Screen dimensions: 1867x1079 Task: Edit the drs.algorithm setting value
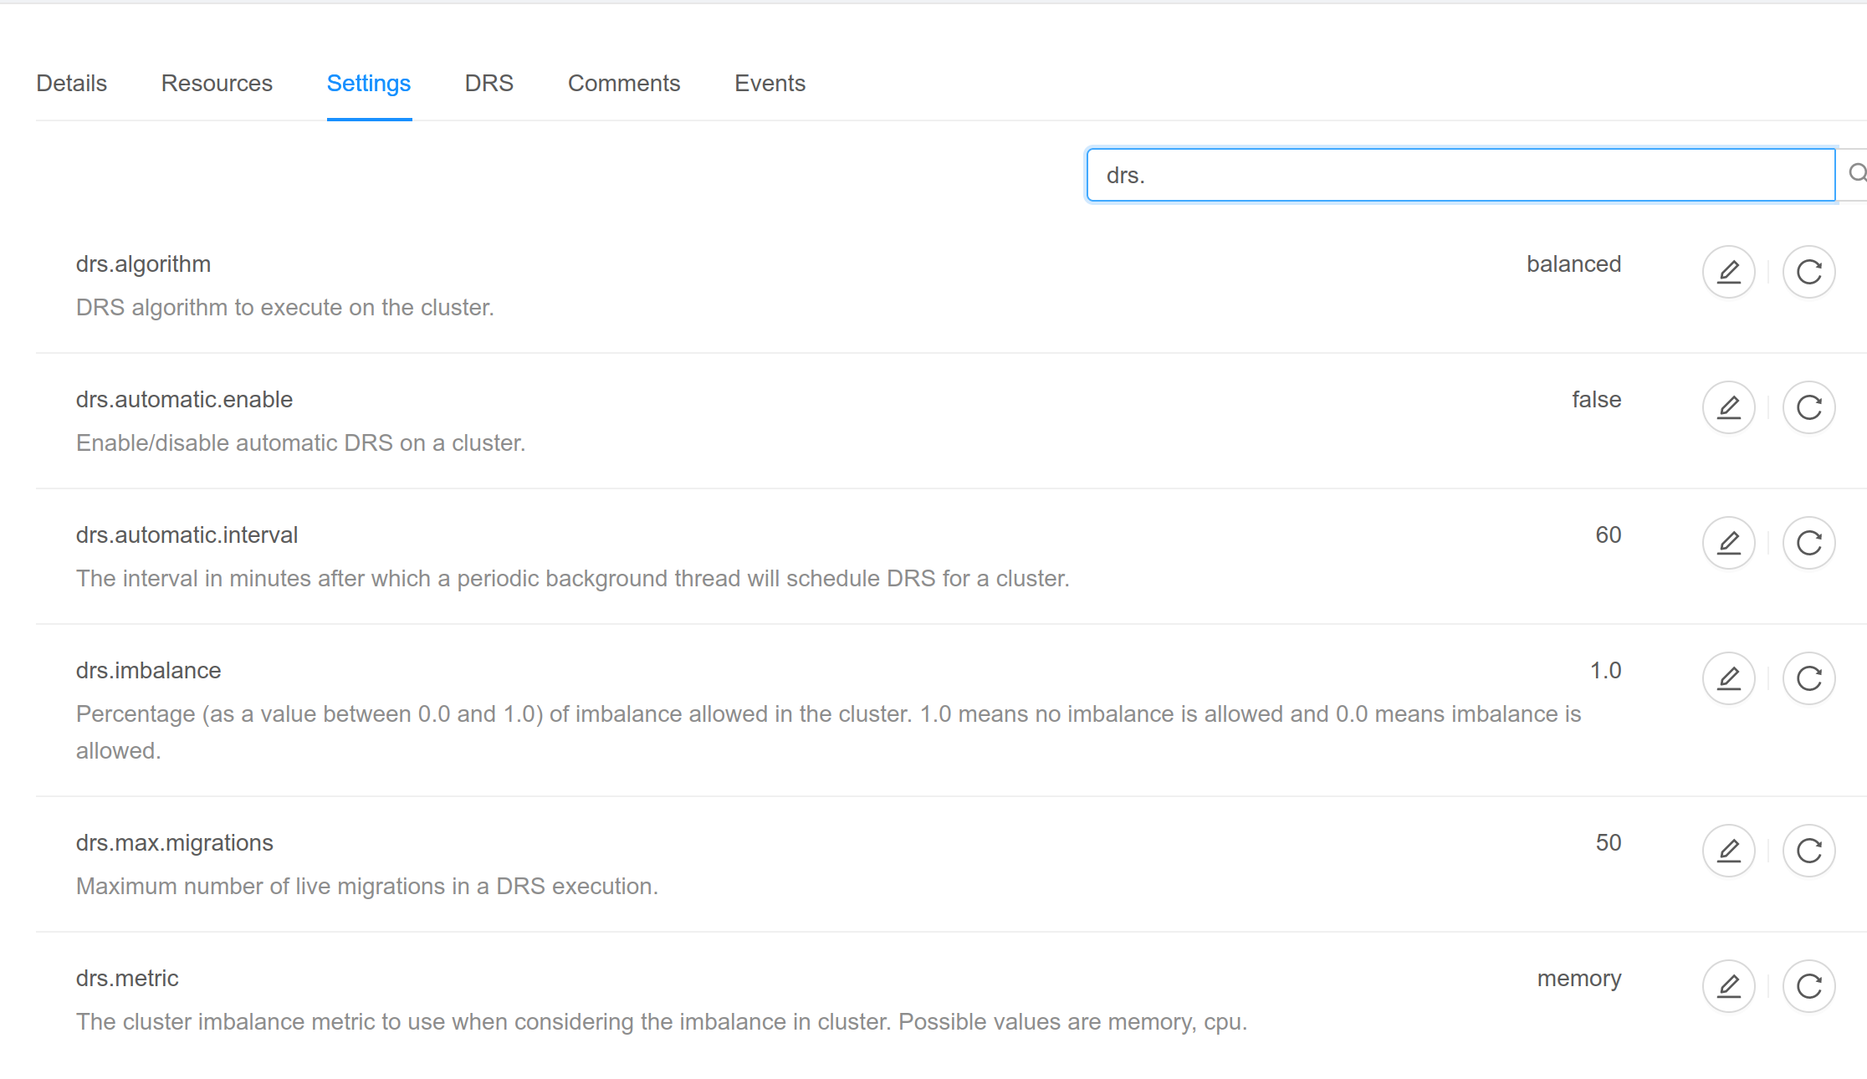(1728, 272)
